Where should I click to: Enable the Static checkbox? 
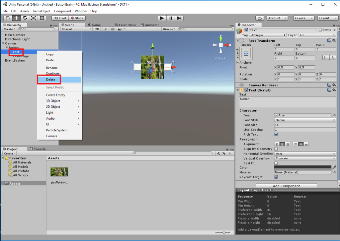pyautogui.click(x=320, y=30)
